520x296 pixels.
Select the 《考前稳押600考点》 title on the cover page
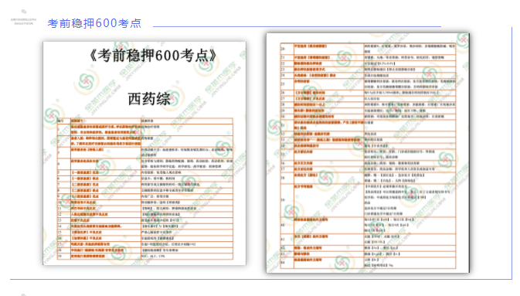pos(153,56)
